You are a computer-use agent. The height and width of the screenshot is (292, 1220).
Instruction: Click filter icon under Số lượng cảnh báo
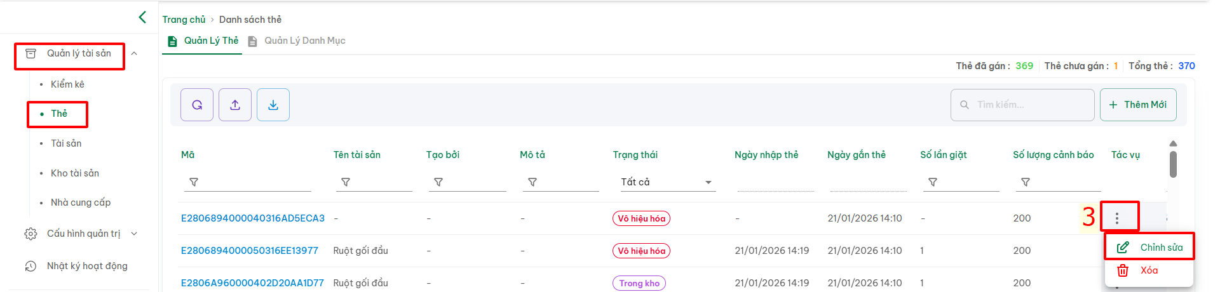click(1026, 182)
